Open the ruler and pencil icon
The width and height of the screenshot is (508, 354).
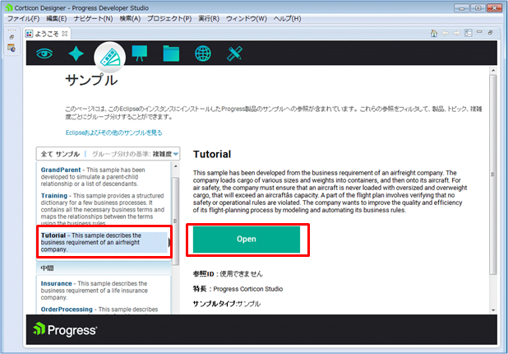coord(234,54)
